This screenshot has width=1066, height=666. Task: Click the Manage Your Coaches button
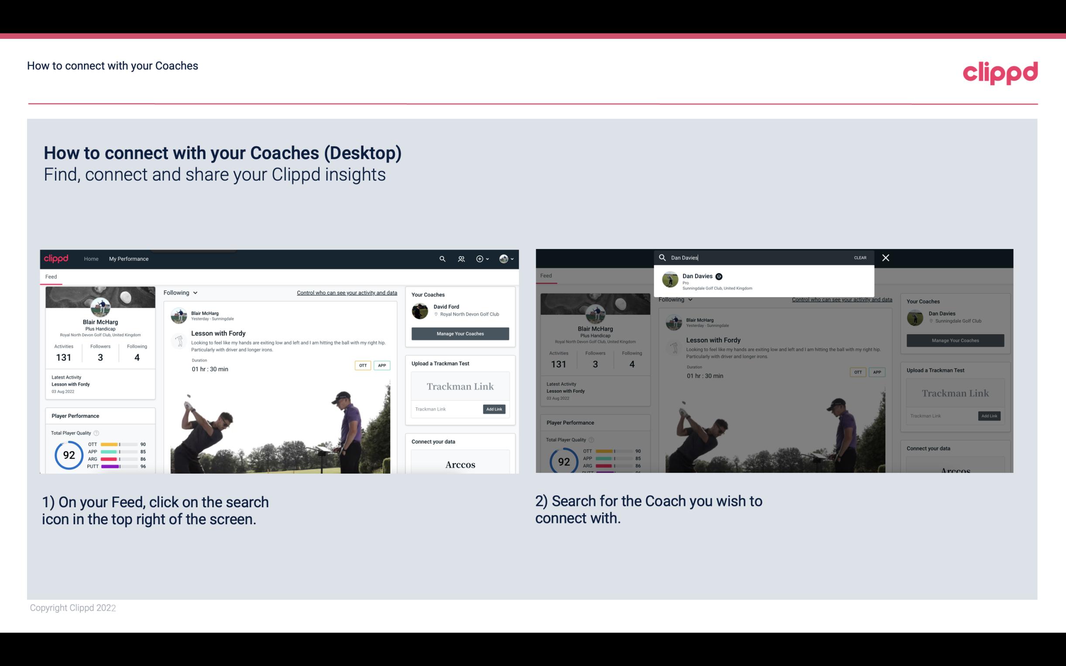[459, 333]
